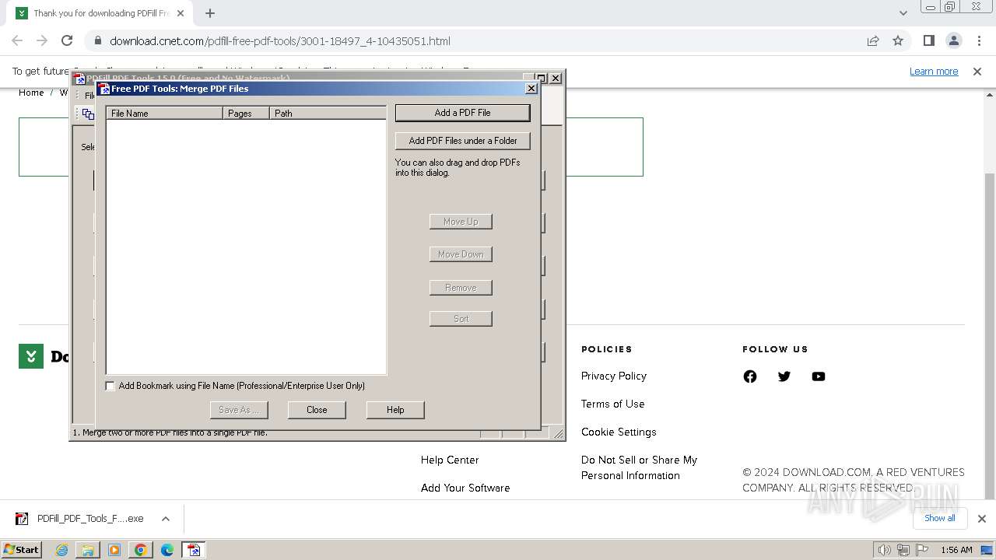This screenshot has width=996, height=560.
Task: Dismiss the Chrome info bar
Action: (977, 71)
